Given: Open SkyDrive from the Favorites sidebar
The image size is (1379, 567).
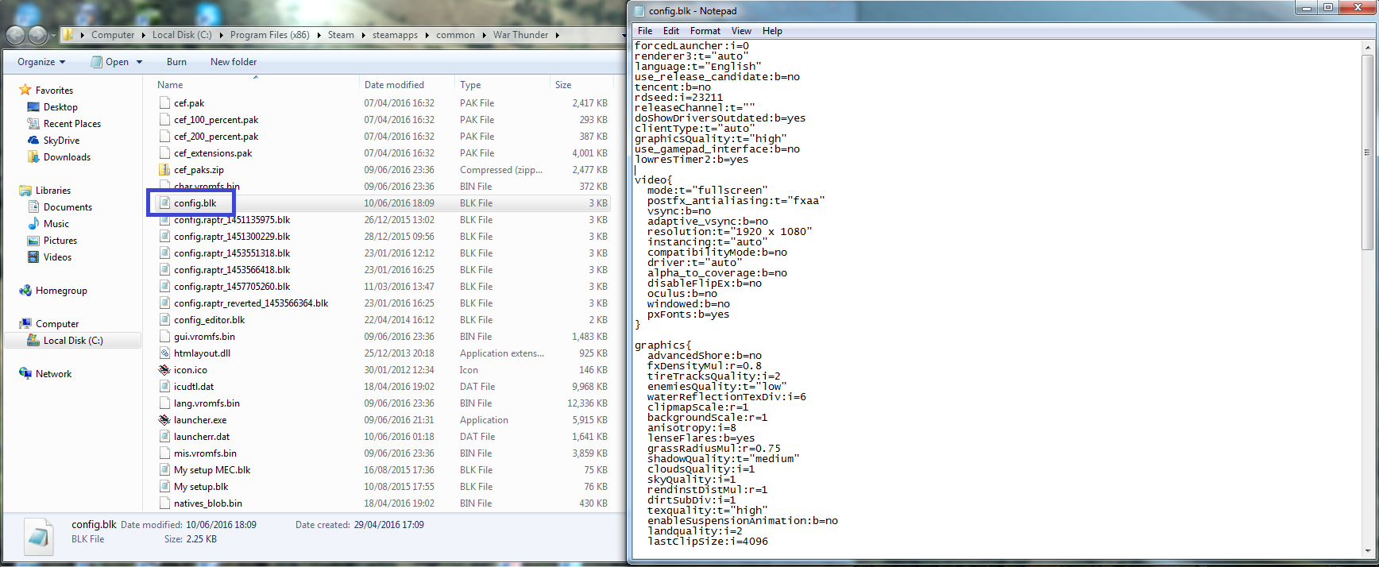Looking at the screenshot, I should coord(61,141).
